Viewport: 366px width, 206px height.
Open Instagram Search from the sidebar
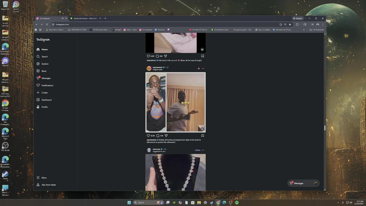(42, 57)
